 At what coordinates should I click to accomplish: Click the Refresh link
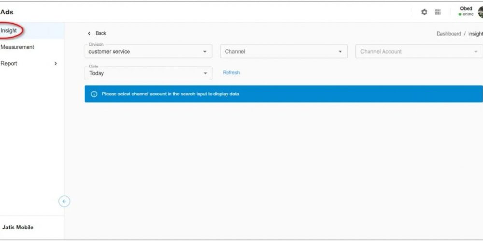coord(231,73)
